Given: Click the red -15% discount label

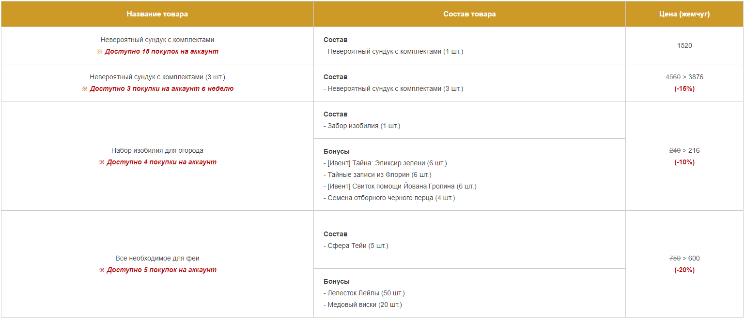Looking at the screenshot, I should click(x=684, y=88).
